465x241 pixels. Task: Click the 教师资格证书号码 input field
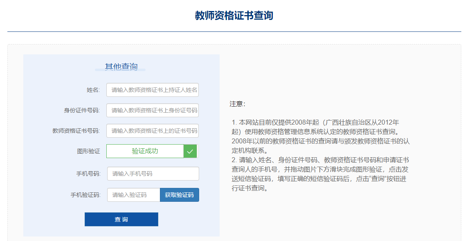(x=153, y=131)
